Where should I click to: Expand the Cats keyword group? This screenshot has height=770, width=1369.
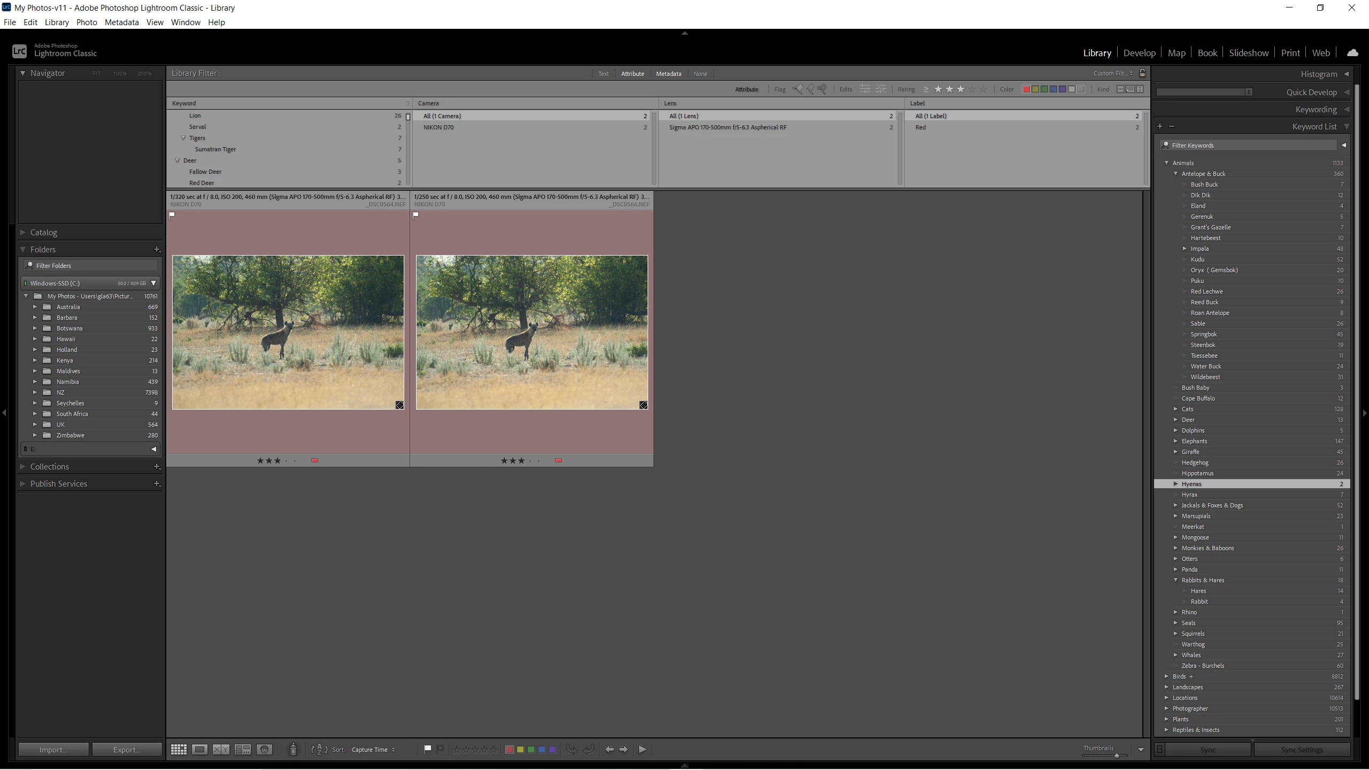[1175, 409]
